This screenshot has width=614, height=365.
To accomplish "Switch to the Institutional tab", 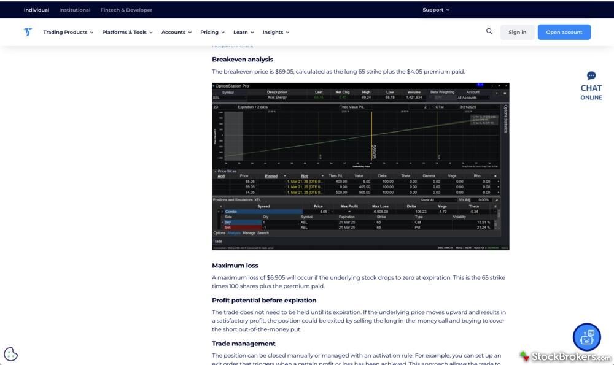I will (x=75, y=10).
